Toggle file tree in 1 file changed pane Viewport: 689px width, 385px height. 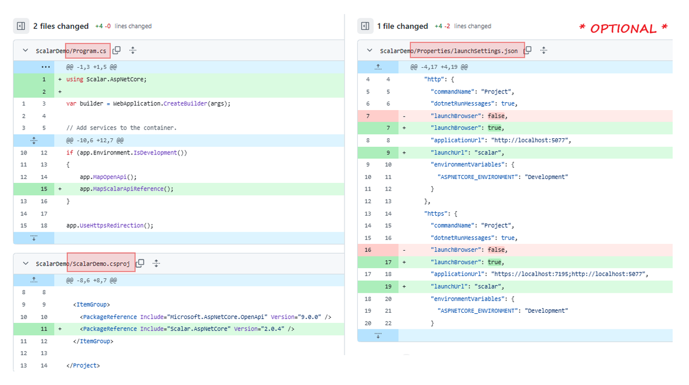coord(365,26)
